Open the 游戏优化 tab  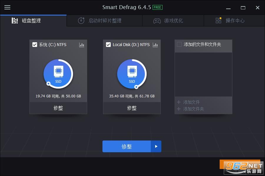(x=173, y=21)
